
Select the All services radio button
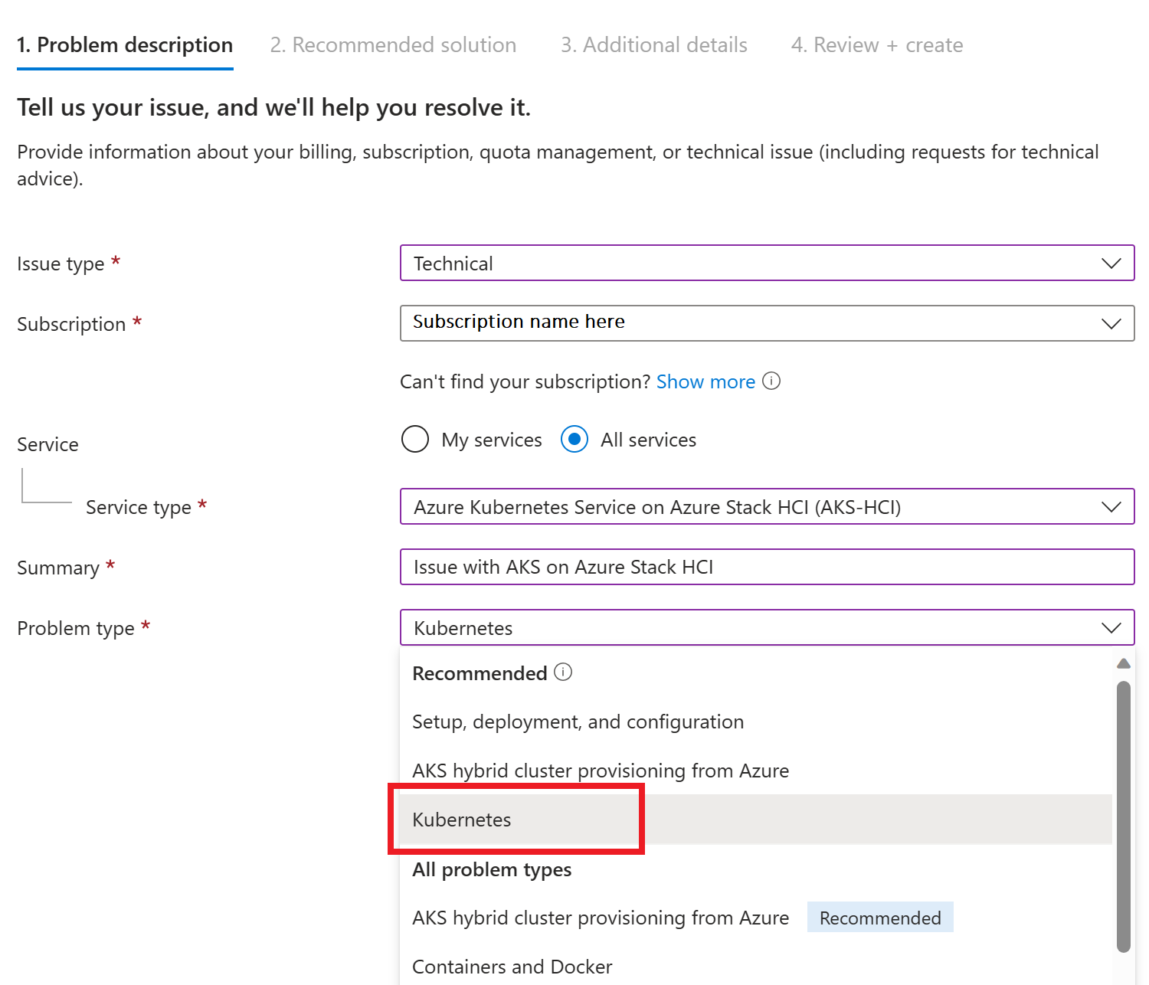574,440
